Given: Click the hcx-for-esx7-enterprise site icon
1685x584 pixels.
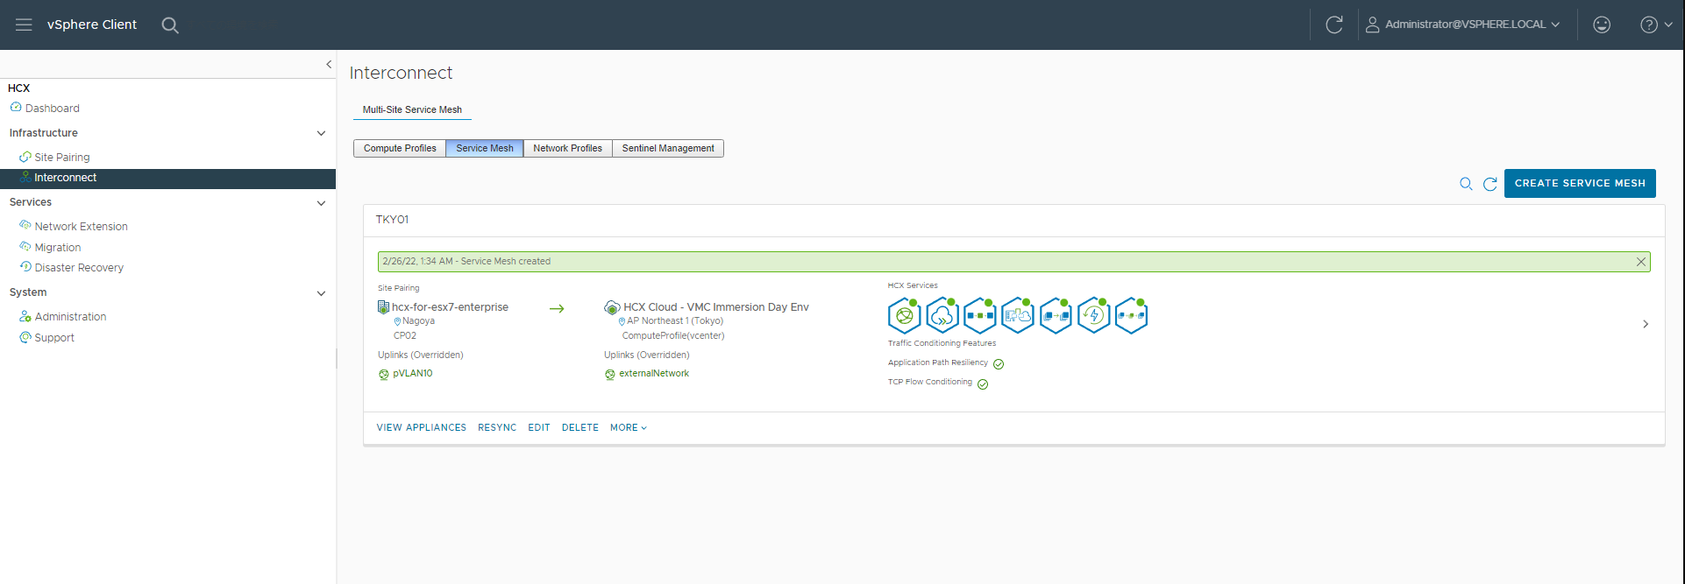Looking at the screenshot, I should pyautogui.click(x=383, y=307).
